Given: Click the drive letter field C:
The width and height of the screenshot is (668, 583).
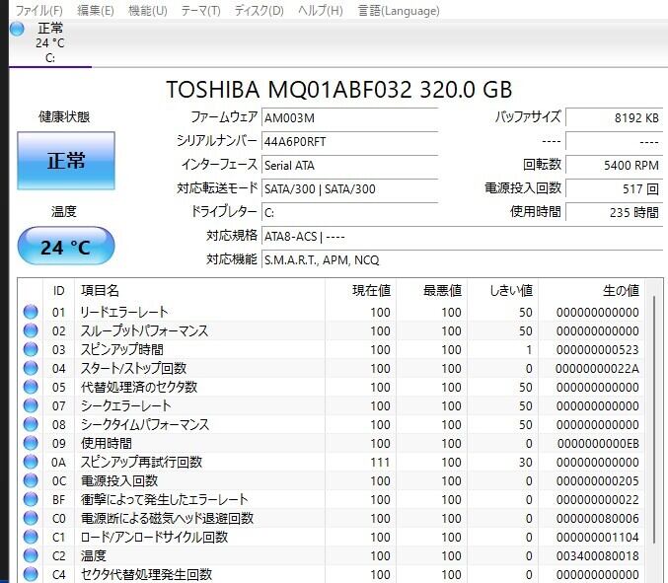Looking at the screenshot, I should pyautogui.click(x=349, y=212).
